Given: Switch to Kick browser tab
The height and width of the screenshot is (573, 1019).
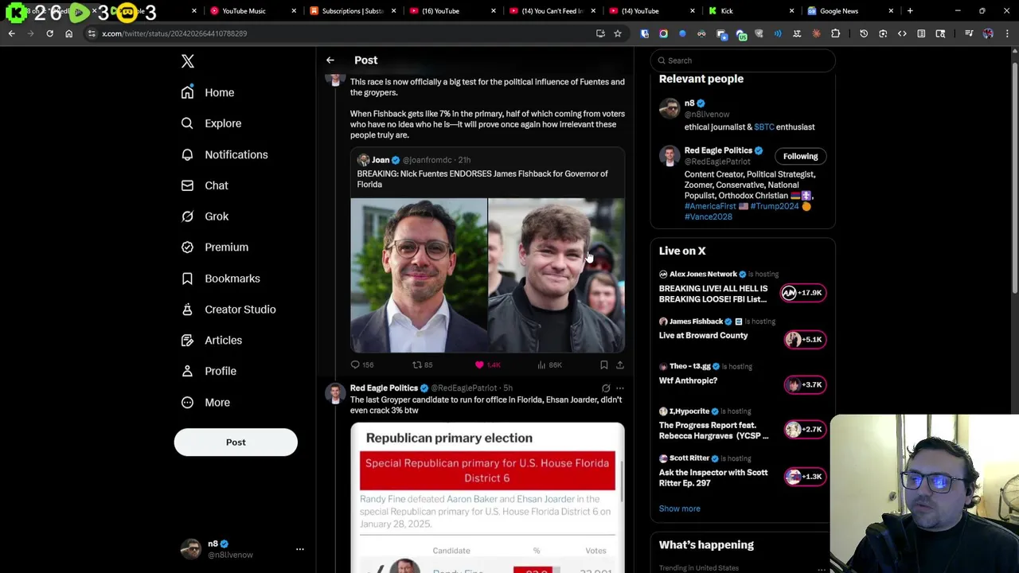Looking at the screenshot, I should click(x=748, y=11).
